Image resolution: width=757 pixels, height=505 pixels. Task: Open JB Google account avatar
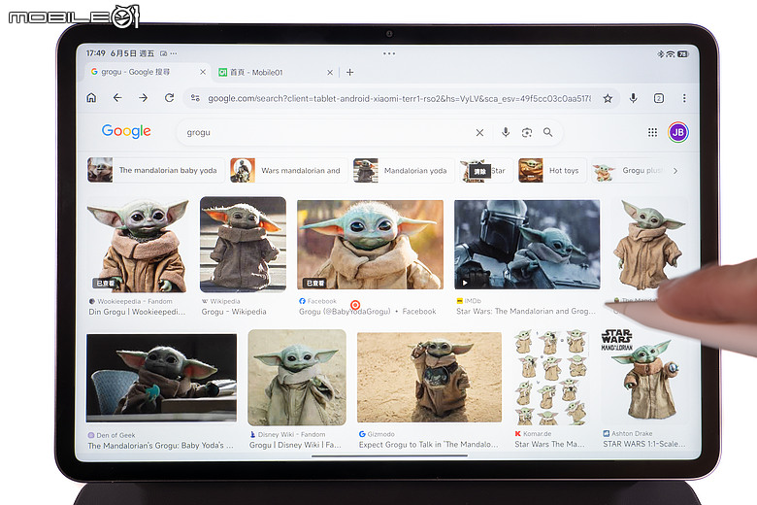677,132
